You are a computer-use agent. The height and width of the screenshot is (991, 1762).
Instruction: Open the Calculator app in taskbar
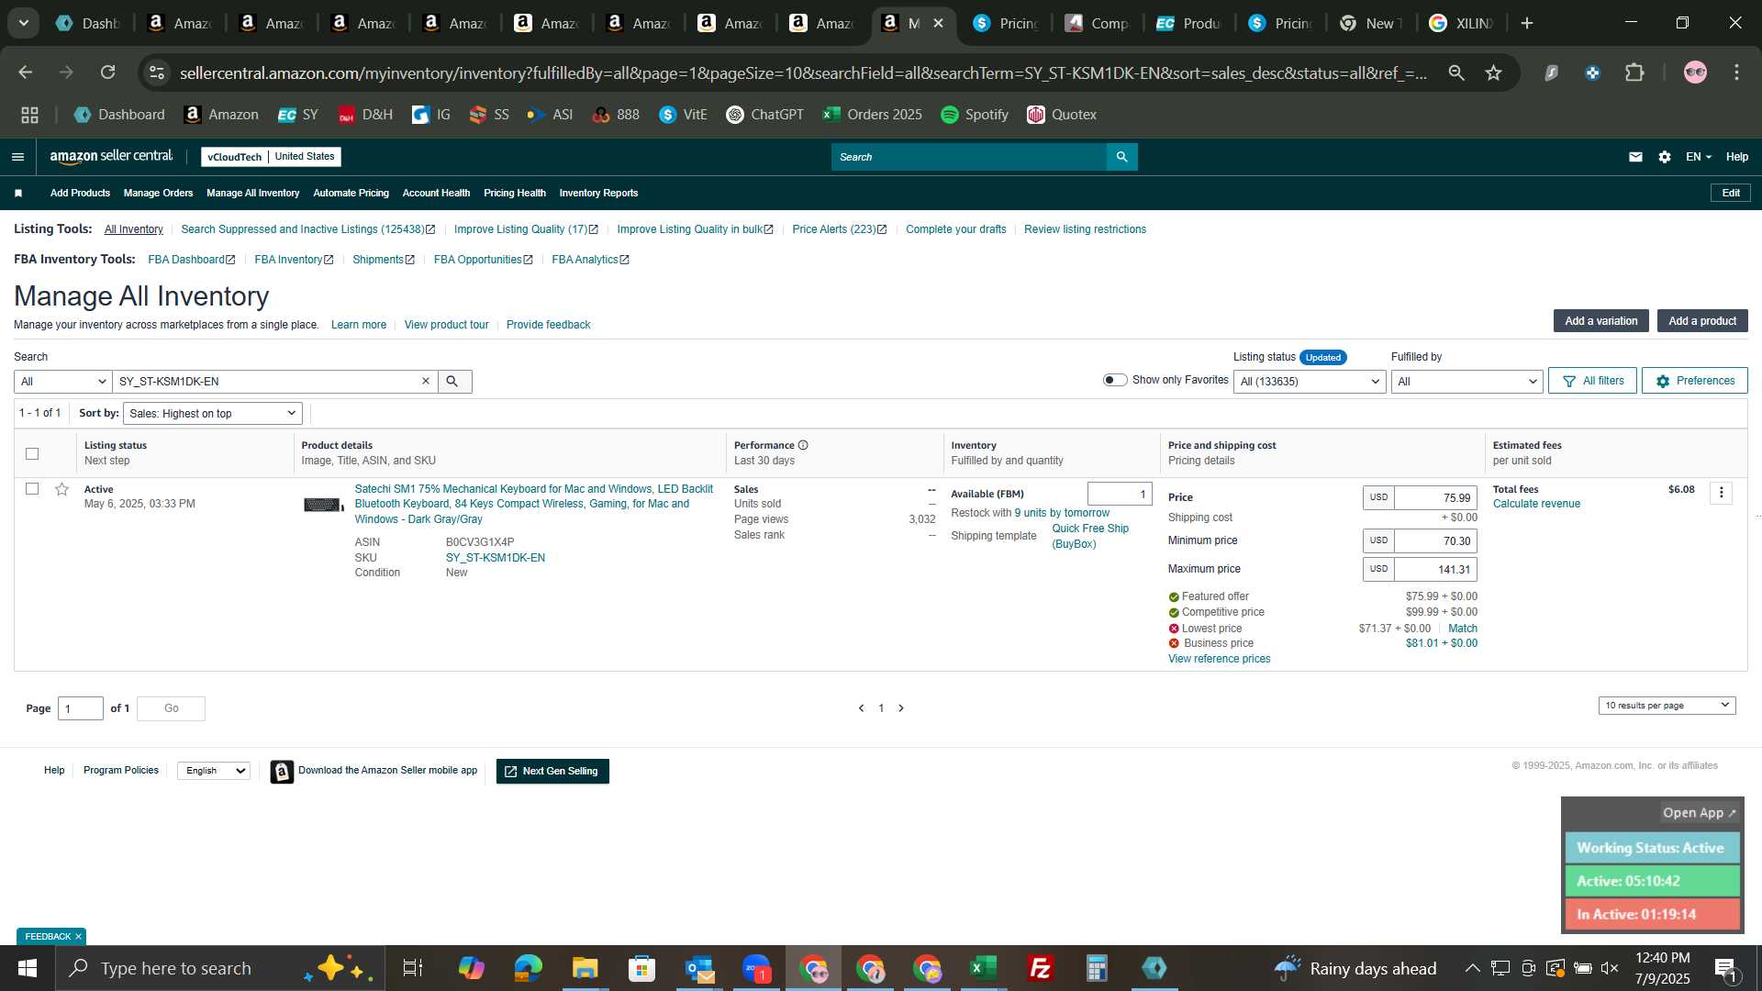1097,968
